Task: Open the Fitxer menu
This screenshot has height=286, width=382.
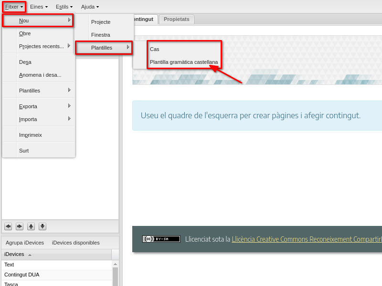Action: pos(14,7)
